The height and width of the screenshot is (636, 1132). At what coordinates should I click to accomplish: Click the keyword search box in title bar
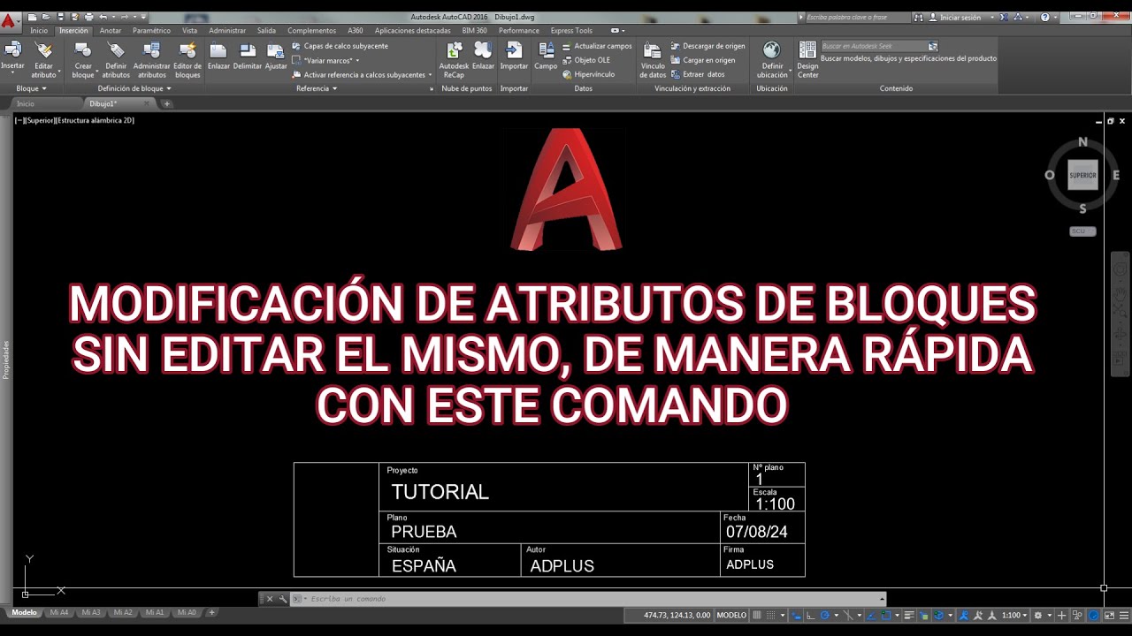[x=858, y=18]
